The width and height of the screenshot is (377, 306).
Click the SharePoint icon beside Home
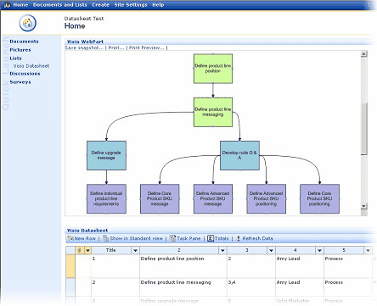pos(7,5)
